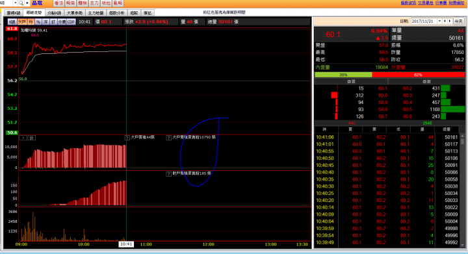Click the 時 column header in the tick table

click(324, 129)
